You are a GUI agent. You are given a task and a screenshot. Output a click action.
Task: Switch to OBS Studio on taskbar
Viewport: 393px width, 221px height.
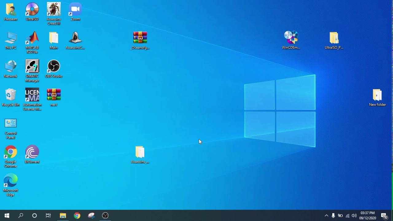tap(105, 215)
